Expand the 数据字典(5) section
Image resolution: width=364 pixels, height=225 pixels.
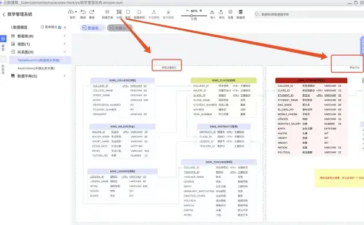(x=65, y=76)
